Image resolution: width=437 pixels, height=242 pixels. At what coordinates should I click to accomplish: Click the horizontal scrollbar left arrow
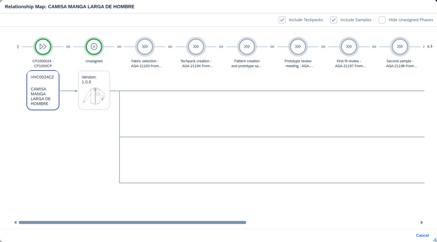coord(15,222)
